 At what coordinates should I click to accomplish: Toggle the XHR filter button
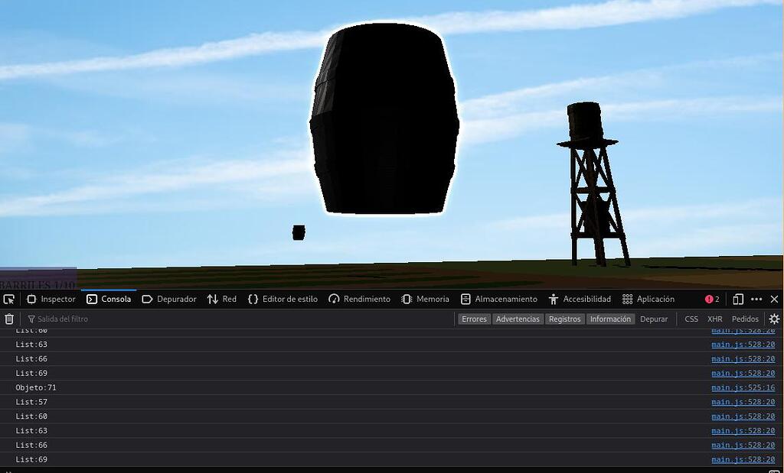(714, 319)
